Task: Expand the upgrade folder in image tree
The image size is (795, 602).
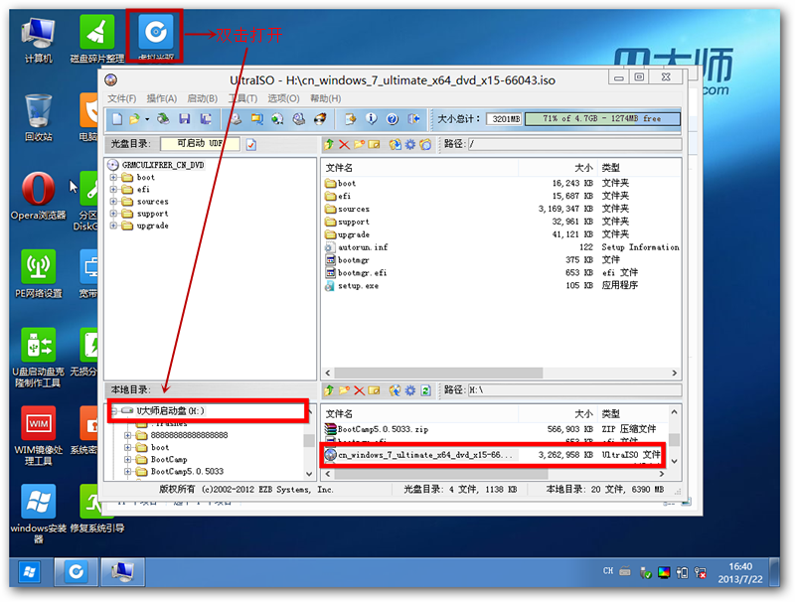Action: [113, 226]
